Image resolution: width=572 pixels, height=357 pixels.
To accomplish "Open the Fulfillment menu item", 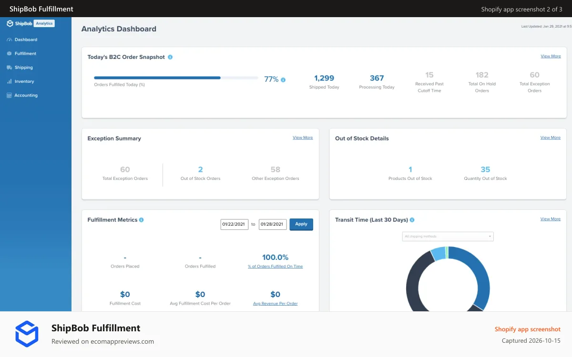I will pos(25,53).
